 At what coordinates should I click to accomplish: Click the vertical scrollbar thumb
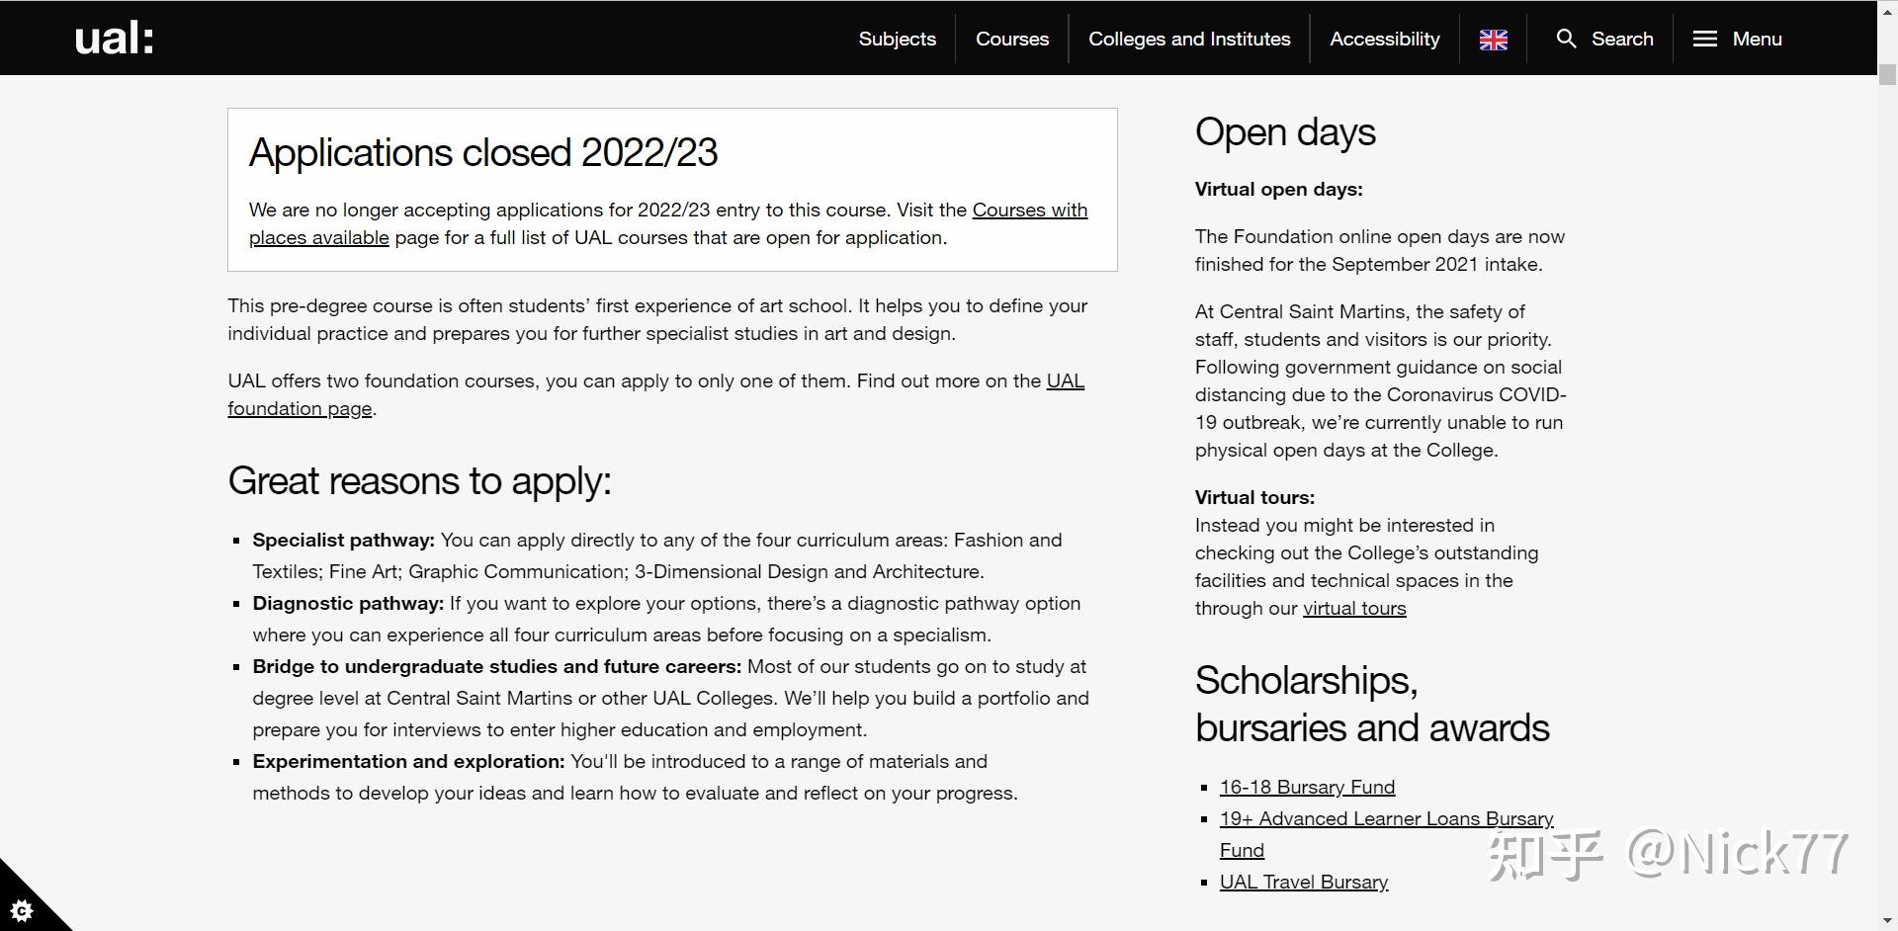[x=1887, y=75]
